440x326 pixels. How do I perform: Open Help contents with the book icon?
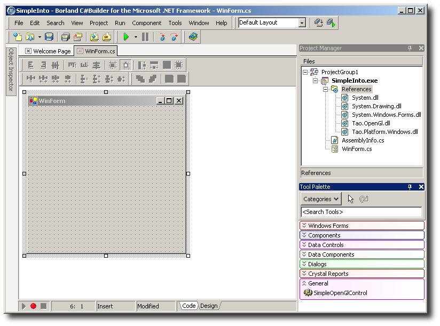click(x=193, y=37)
